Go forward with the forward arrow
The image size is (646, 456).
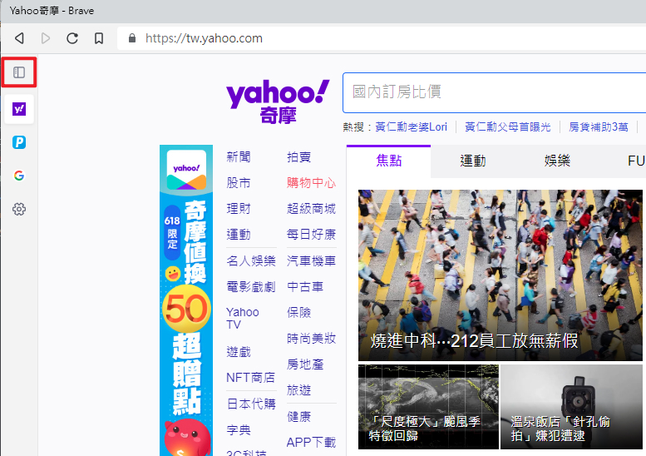tap(46, 38)
